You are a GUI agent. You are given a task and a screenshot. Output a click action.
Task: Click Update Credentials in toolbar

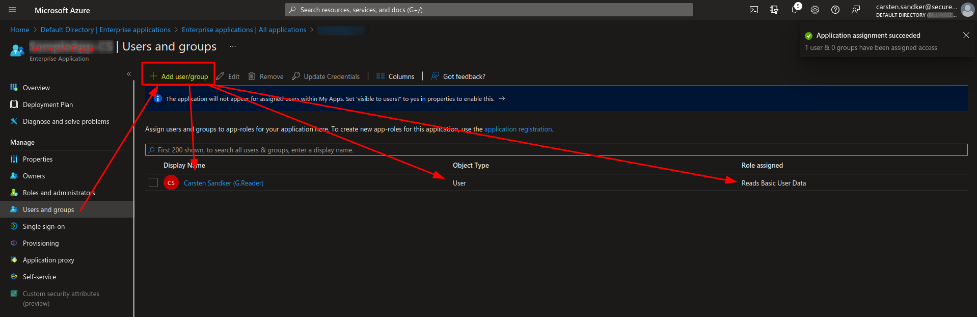pos(326,76)
